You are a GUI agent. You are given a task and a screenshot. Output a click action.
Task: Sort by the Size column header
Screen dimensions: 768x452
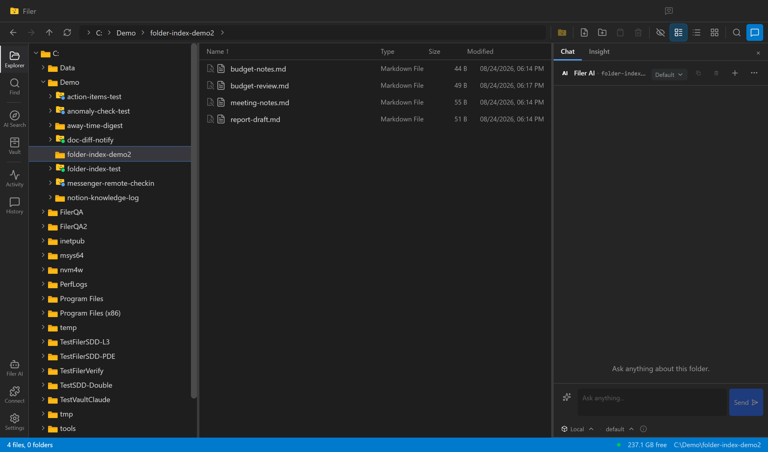point(434,52)
